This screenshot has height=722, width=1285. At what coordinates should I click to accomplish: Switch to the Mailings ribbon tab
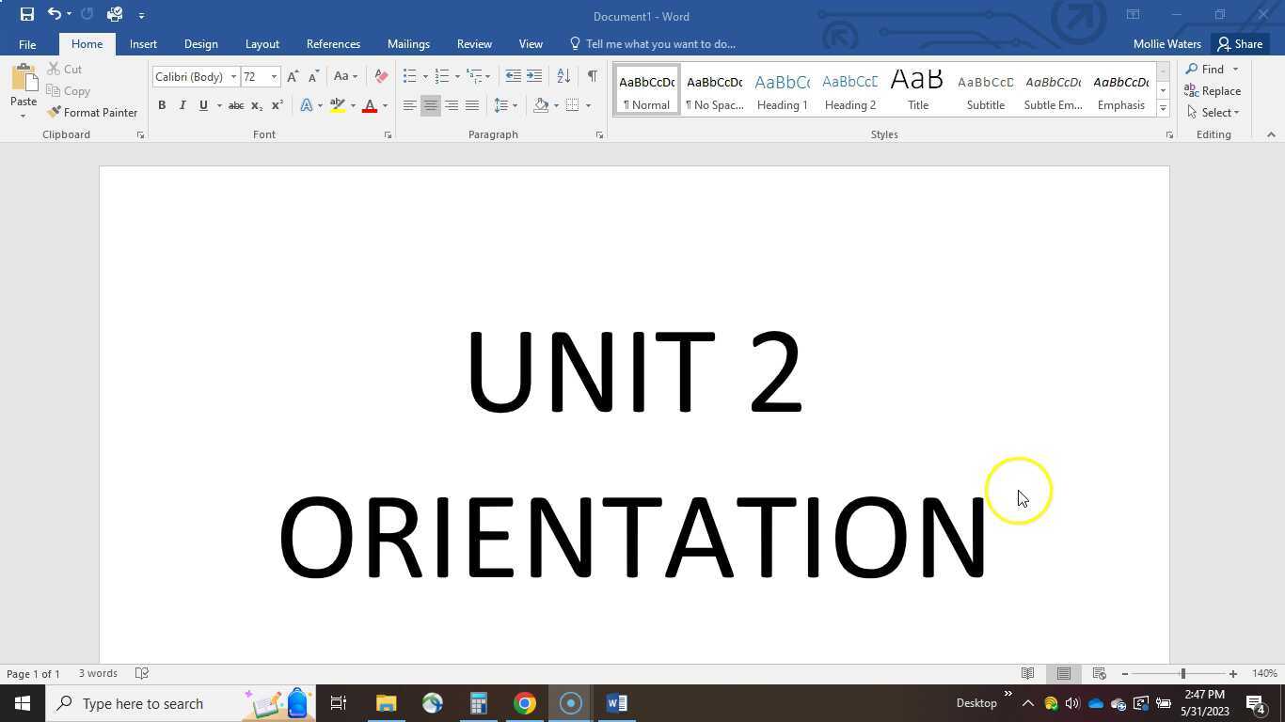point(408,43)
